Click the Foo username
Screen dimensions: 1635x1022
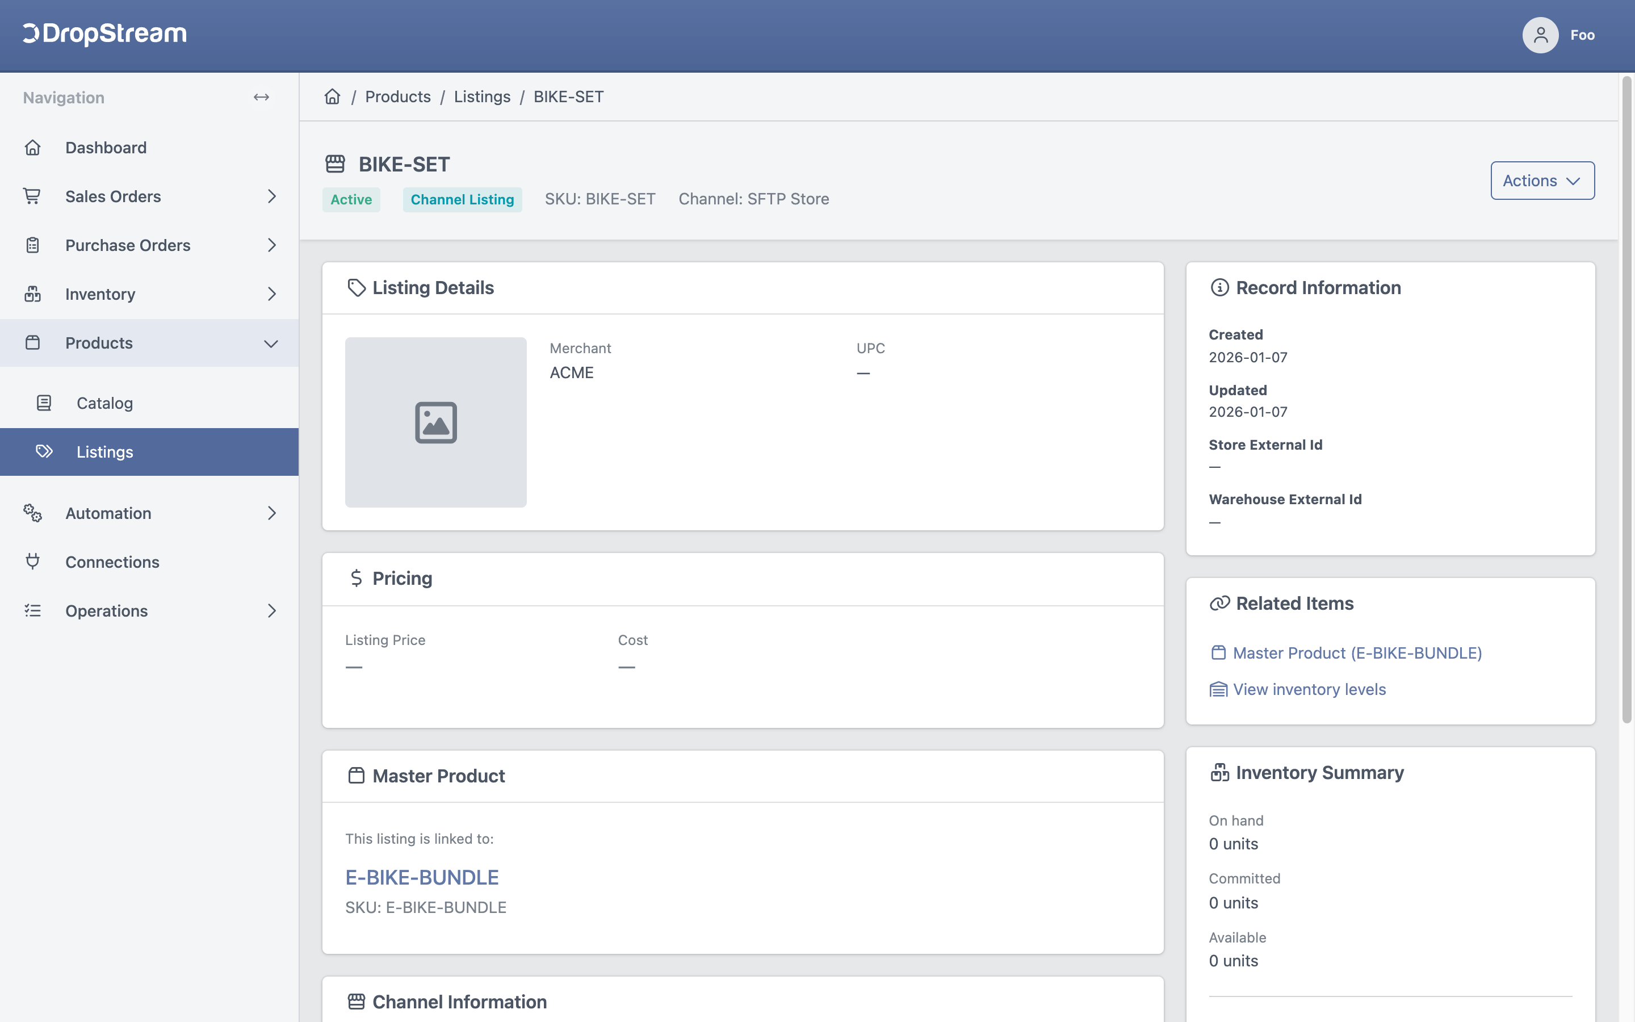point(1582,35)
